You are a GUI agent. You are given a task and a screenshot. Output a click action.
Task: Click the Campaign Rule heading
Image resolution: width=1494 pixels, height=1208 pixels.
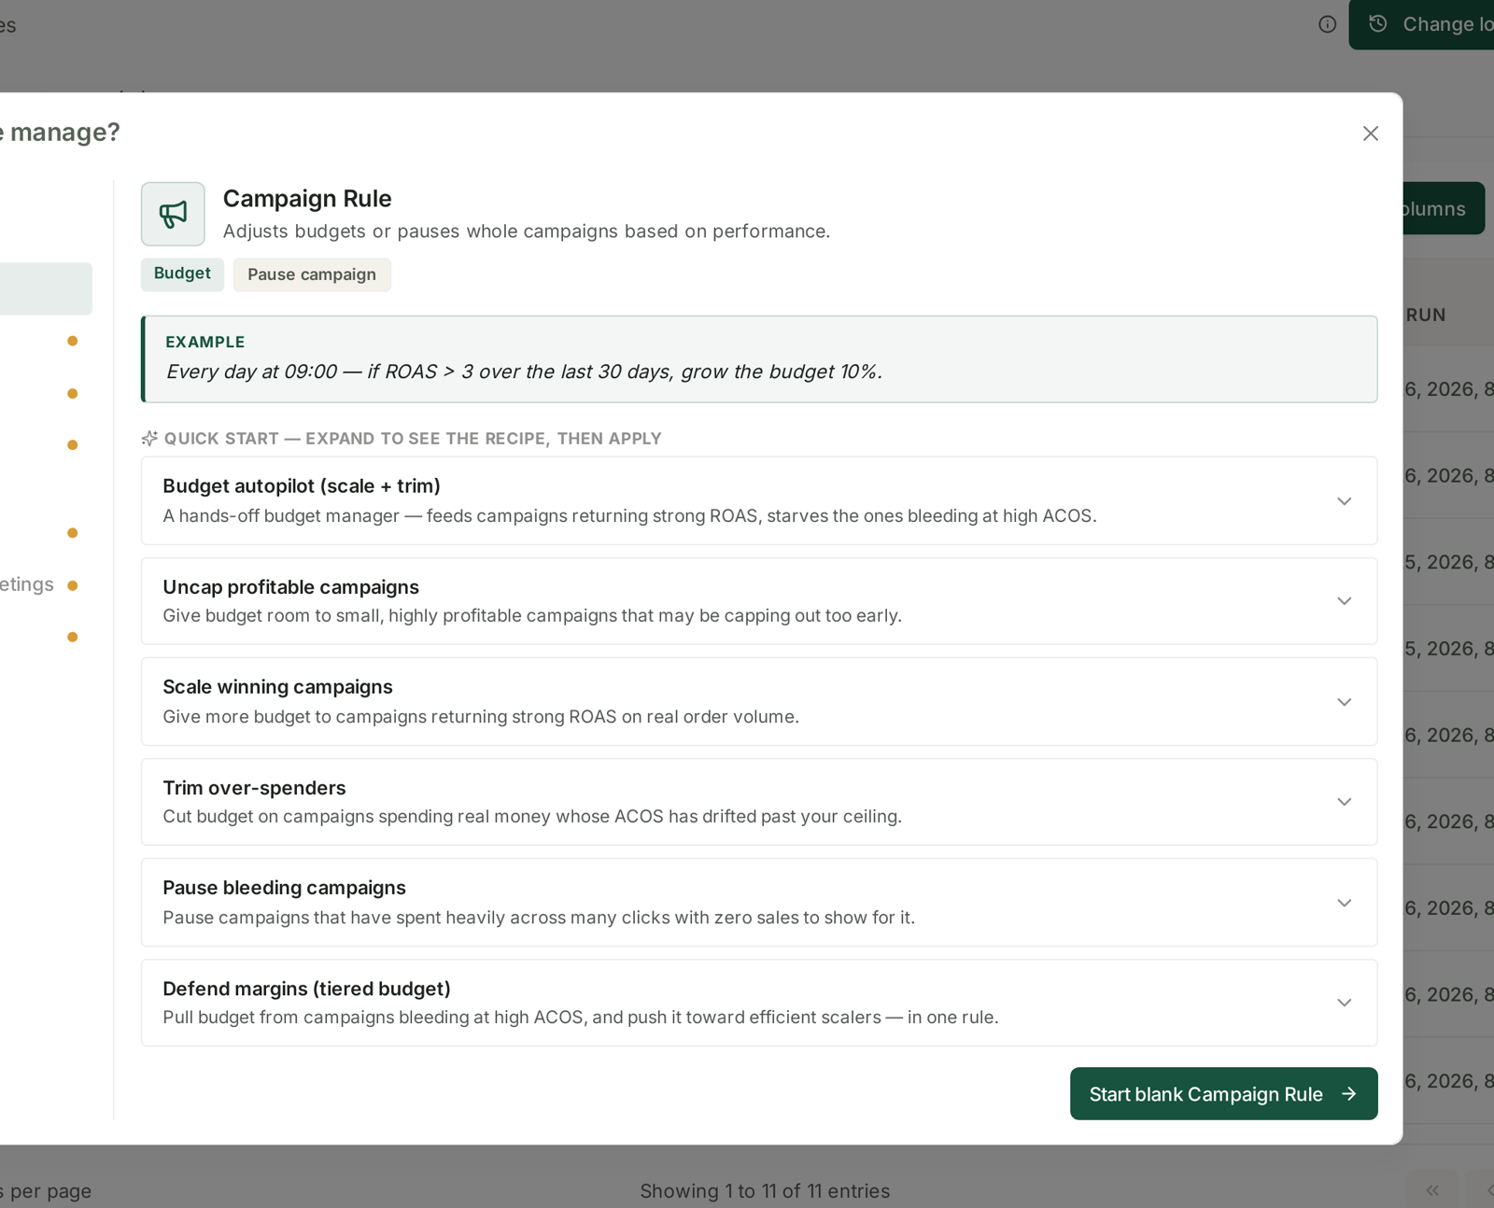pyautogui.click(x=307, y=199)
